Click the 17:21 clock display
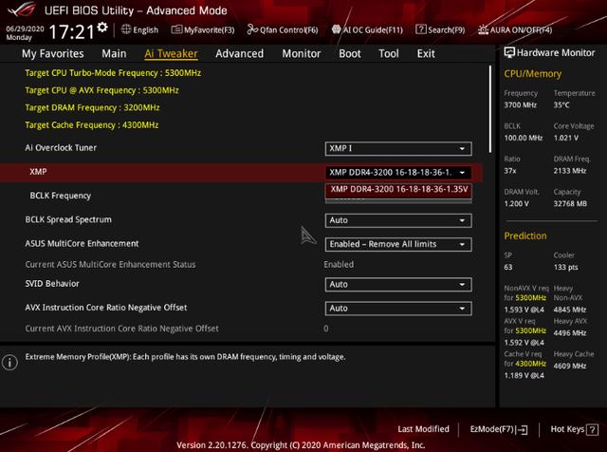Image resolution: width=607 pixels, height=452 pixels. pos(72,31)
